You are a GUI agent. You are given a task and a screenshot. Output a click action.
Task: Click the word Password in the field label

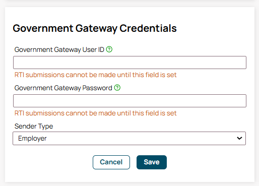pos(97,88)
